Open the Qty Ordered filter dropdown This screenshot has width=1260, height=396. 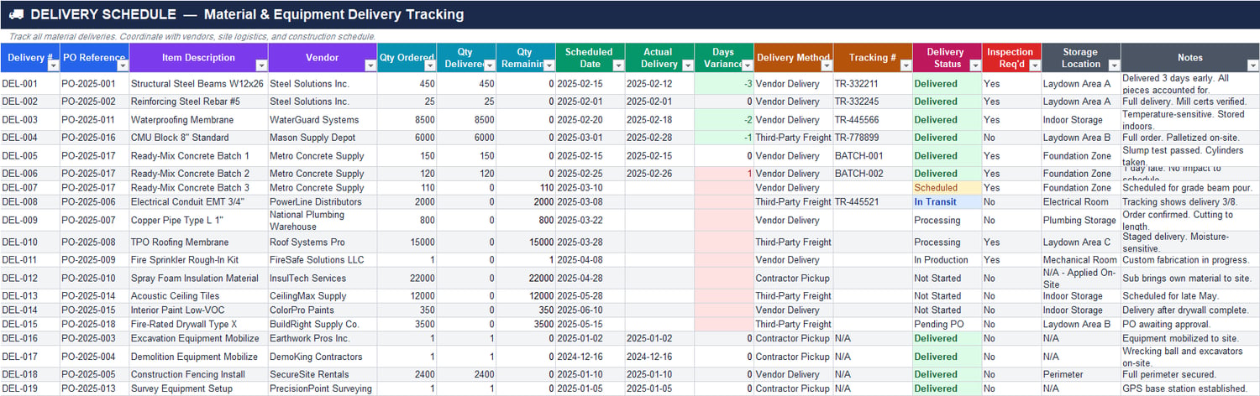[x=430, y=65]
